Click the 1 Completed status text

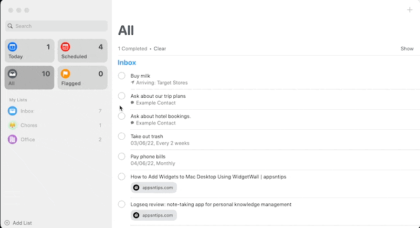point(133,49)
